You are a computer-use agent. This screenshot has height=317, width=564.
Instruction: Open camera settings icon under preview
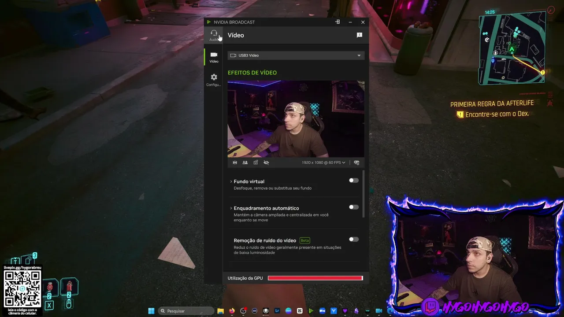tap(356, 162)
